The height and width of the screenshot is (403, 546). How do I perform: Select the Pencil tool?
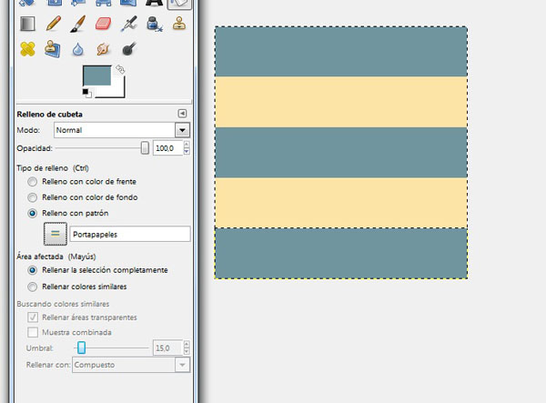[53, 24]
